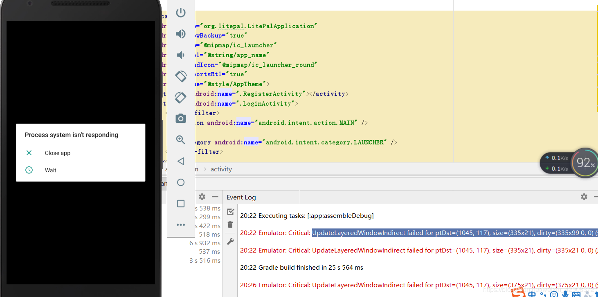Clear all events with the trash icon
598x297 pixels.
[x=230, y=224]
